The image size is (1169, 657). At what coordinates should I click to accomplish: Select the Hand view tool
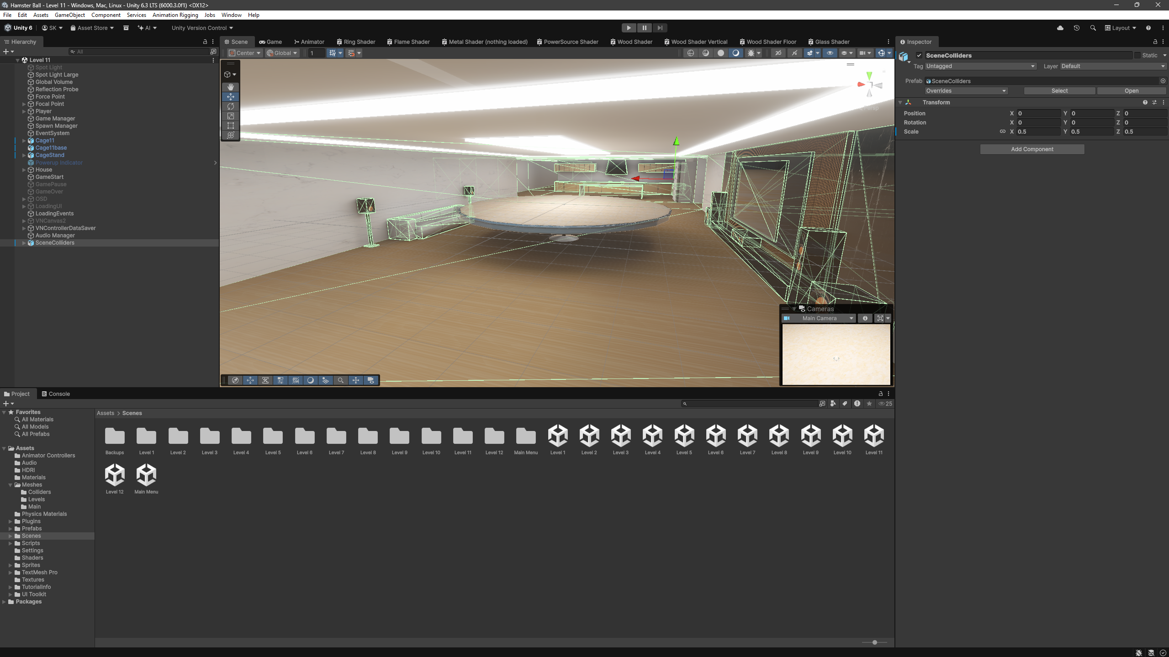click(231, 87)
